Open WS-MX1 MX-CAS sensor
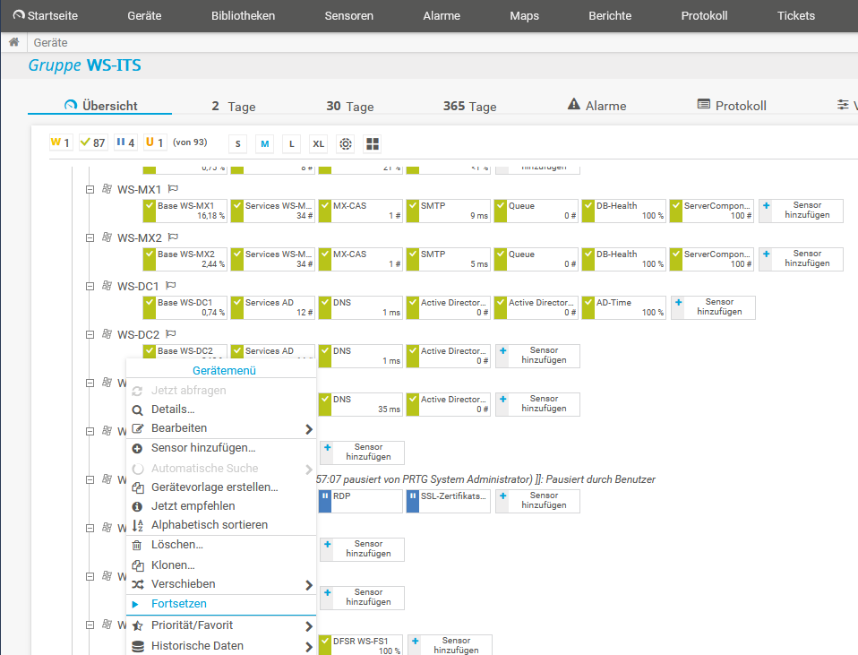Screen dimensions: 858x655 coord(360,211)
